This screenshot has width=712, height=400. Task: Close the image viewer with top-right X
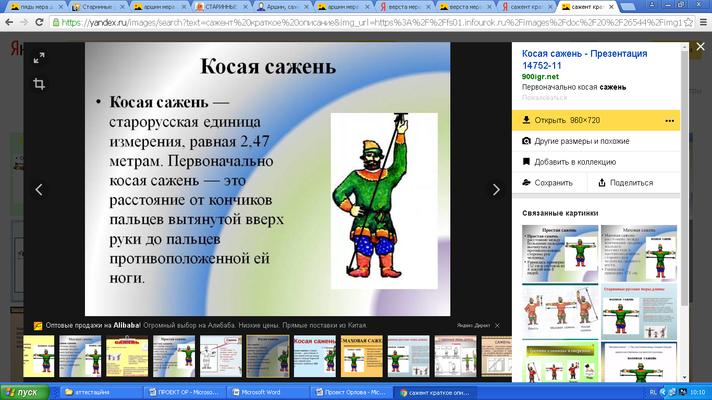[x=701, y=47]
